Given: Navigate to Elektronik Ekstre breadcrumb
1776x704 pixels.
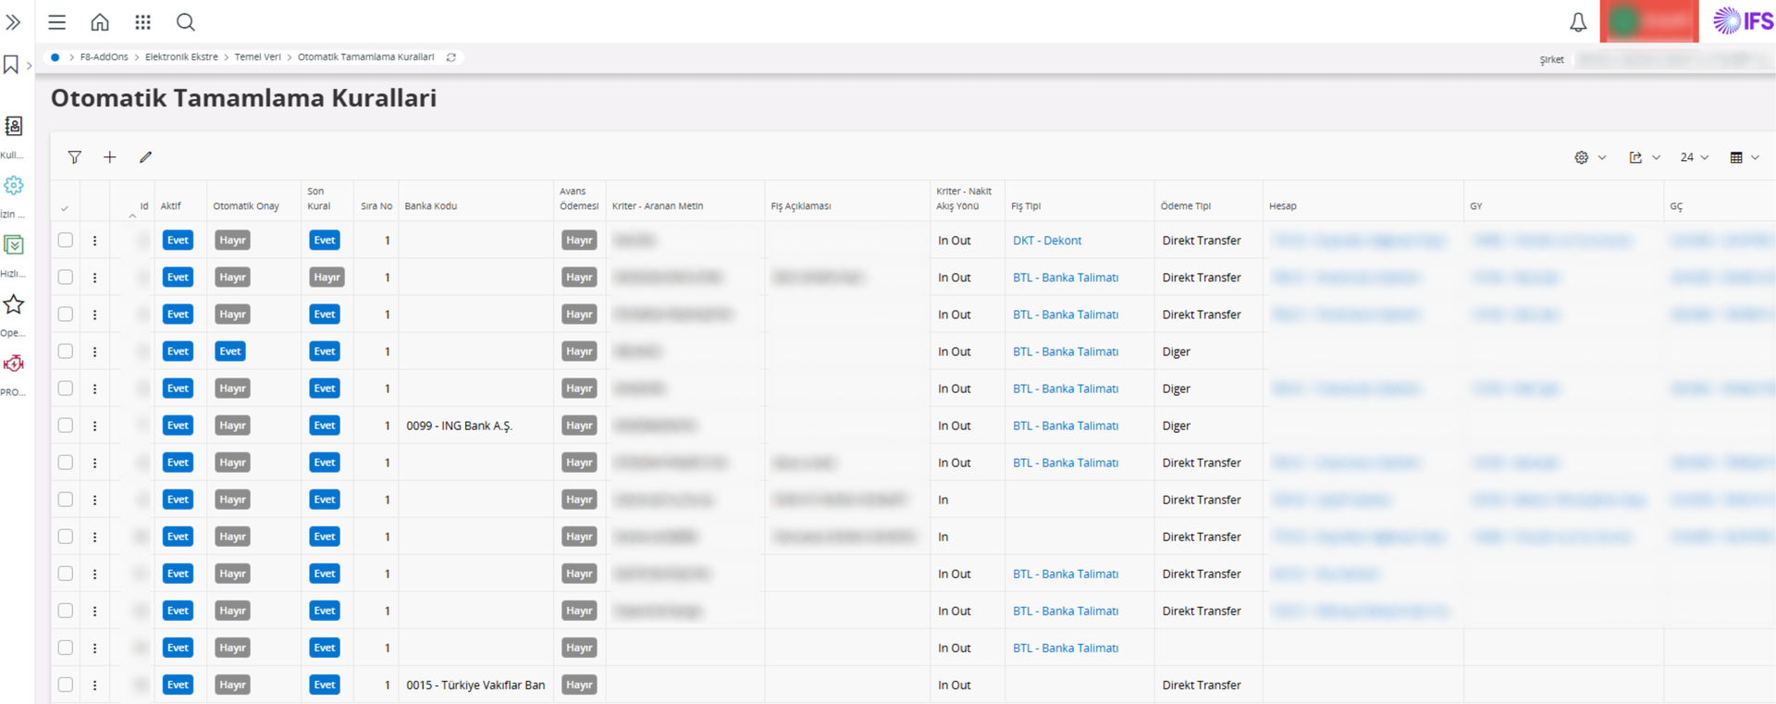Looking at the screenshot, I should 181,57.
